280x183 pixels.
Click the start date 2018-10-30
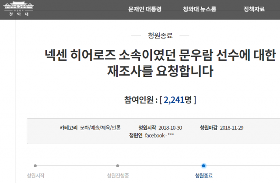click(x=170, y=128)
